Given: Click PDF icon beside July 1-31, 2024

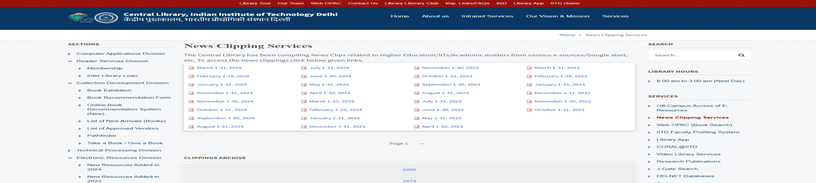Looking at the screenshot, I should pos(304,68).
